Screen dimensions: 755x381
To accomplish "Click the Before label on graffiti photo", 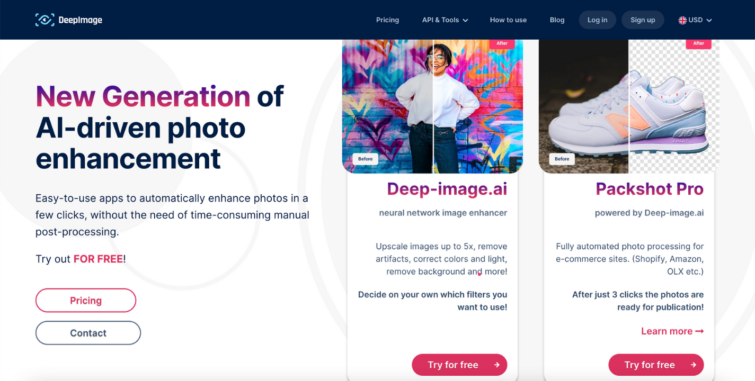I will [365, 159].
